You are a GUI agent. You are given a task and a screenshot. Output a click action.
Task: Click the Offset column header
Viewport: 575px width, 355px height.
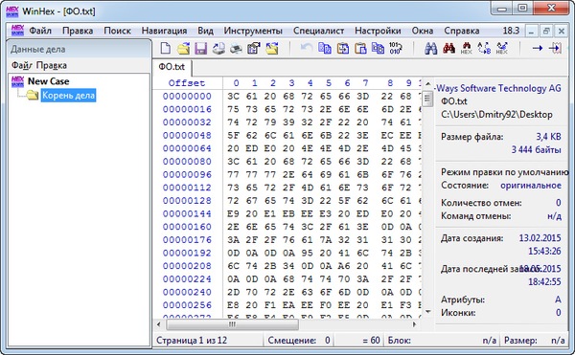187,83
